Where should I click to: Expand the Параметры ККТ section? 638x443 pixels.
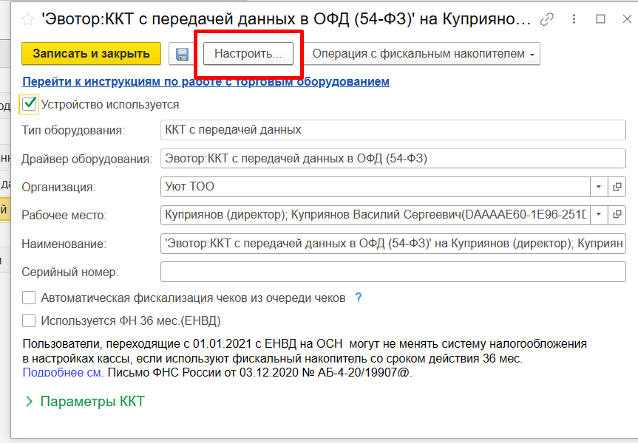(85, 402)
